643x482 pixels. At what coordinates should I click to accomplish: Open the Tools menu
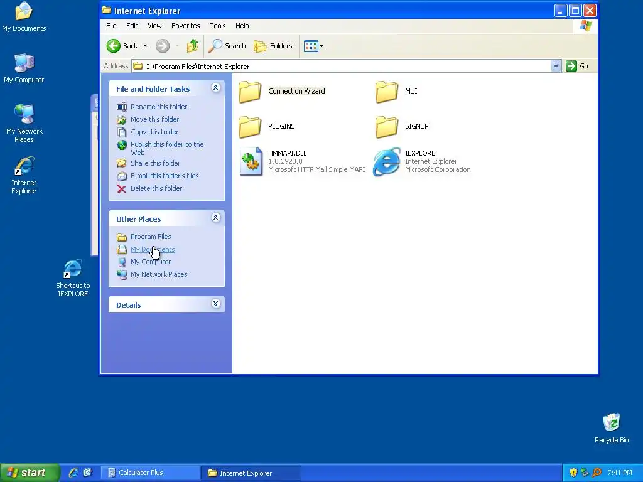pos(218,26)
